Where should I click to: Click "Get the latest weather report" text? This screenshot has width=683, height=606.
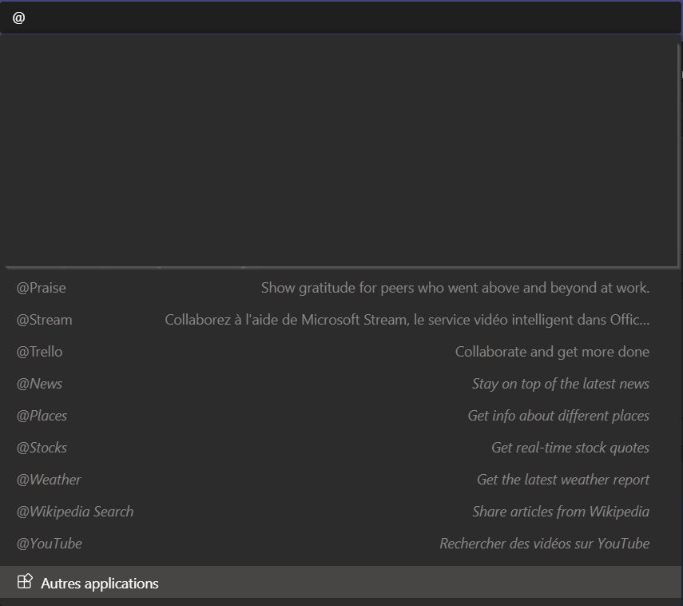[x=563, y=480]
